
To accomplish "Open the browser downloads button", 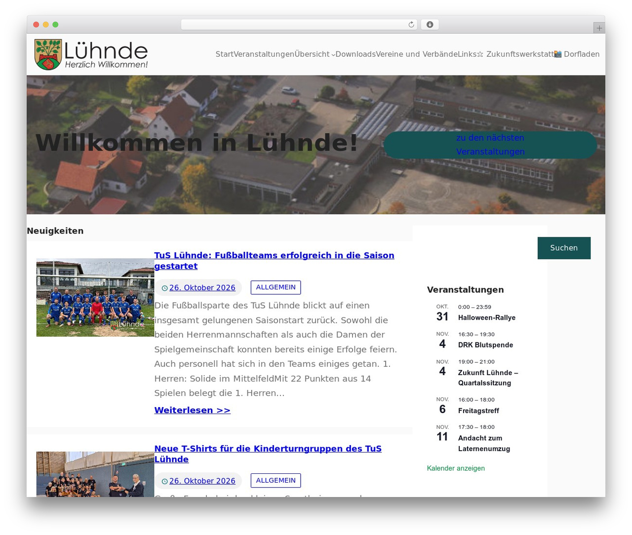I will (430, 25).
